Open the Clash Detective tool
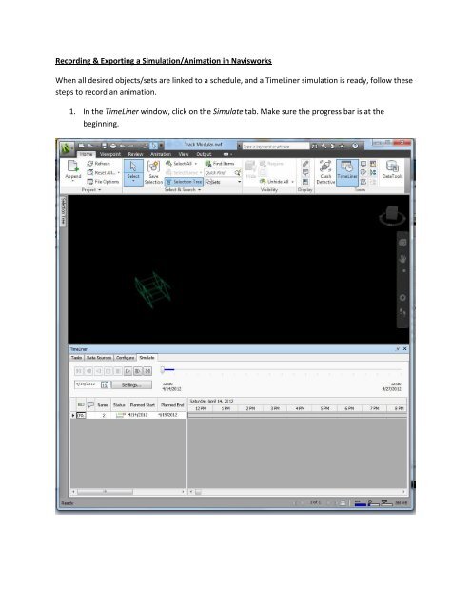Screen dimensions: 471x609 point(325,172)
